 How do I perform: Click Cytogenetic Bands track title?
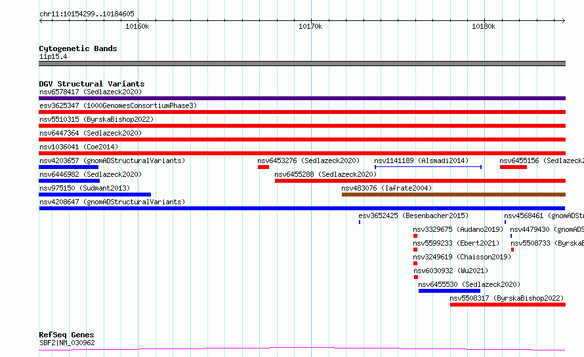pos(78,48)
